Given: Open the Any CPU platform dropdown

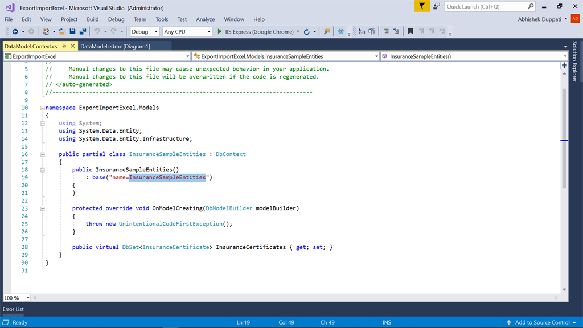Looking at the screenshot, I should (209, 32).
